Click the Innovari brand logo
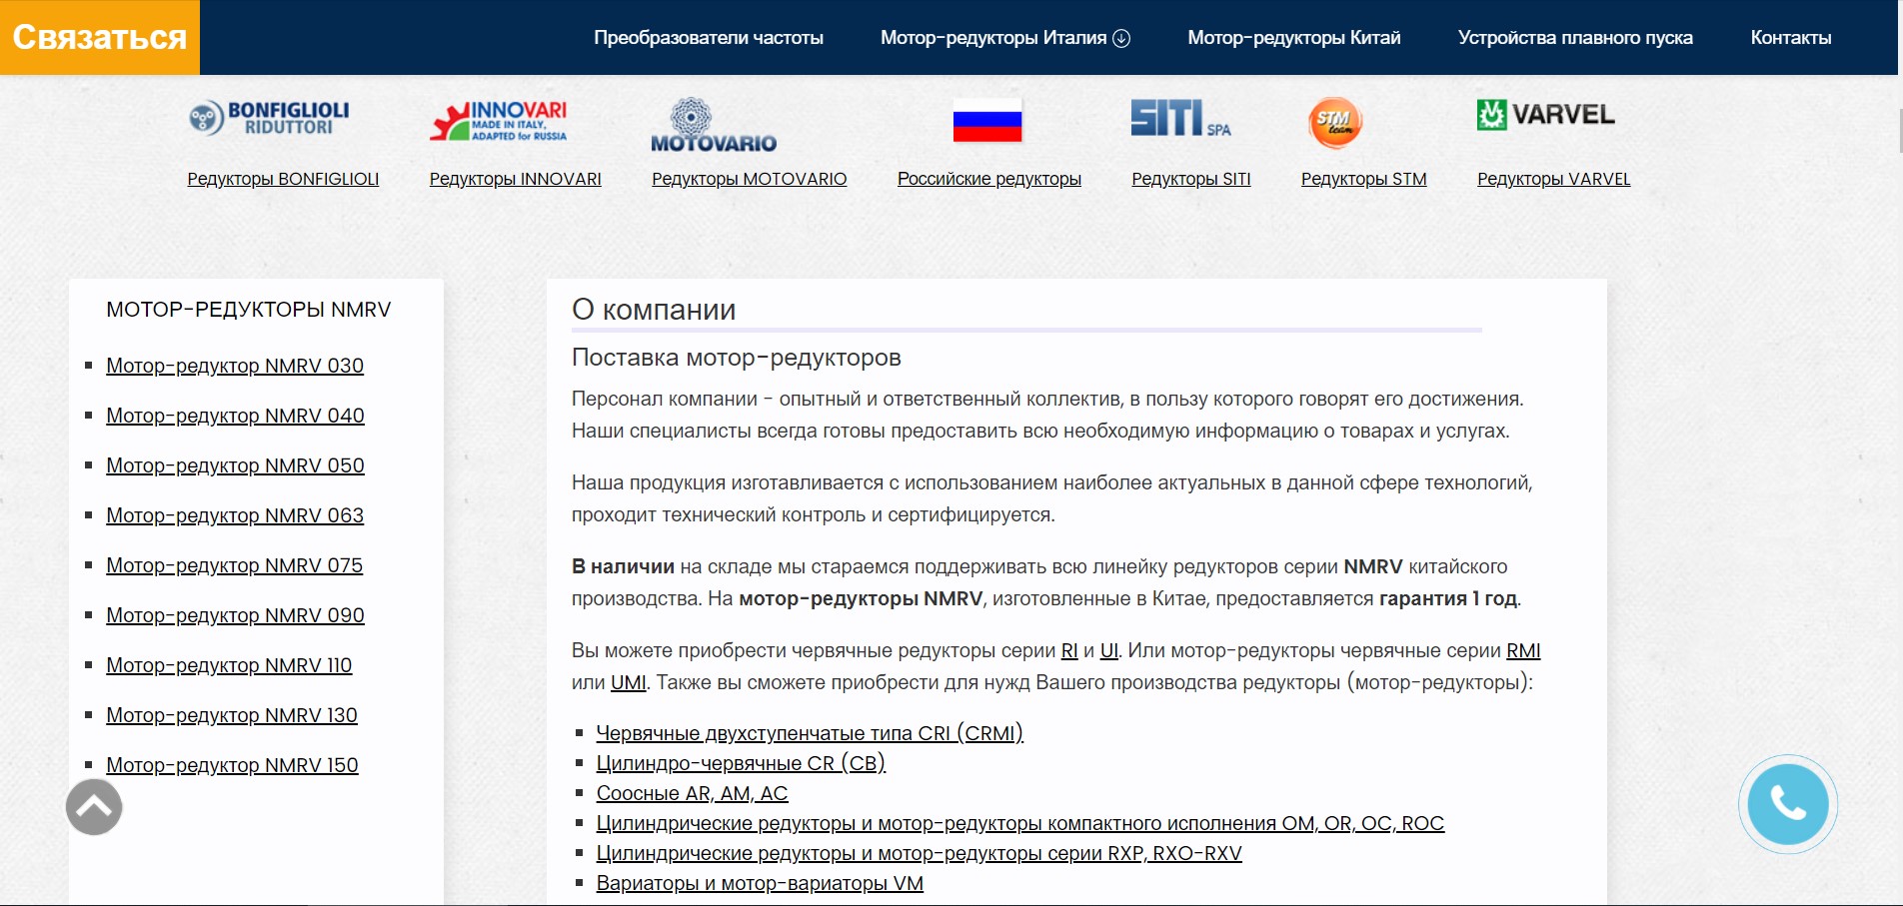 (x=499, y=121)
